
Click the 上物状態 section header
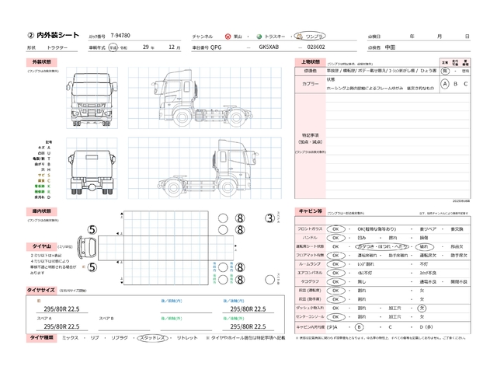point(310,61)
